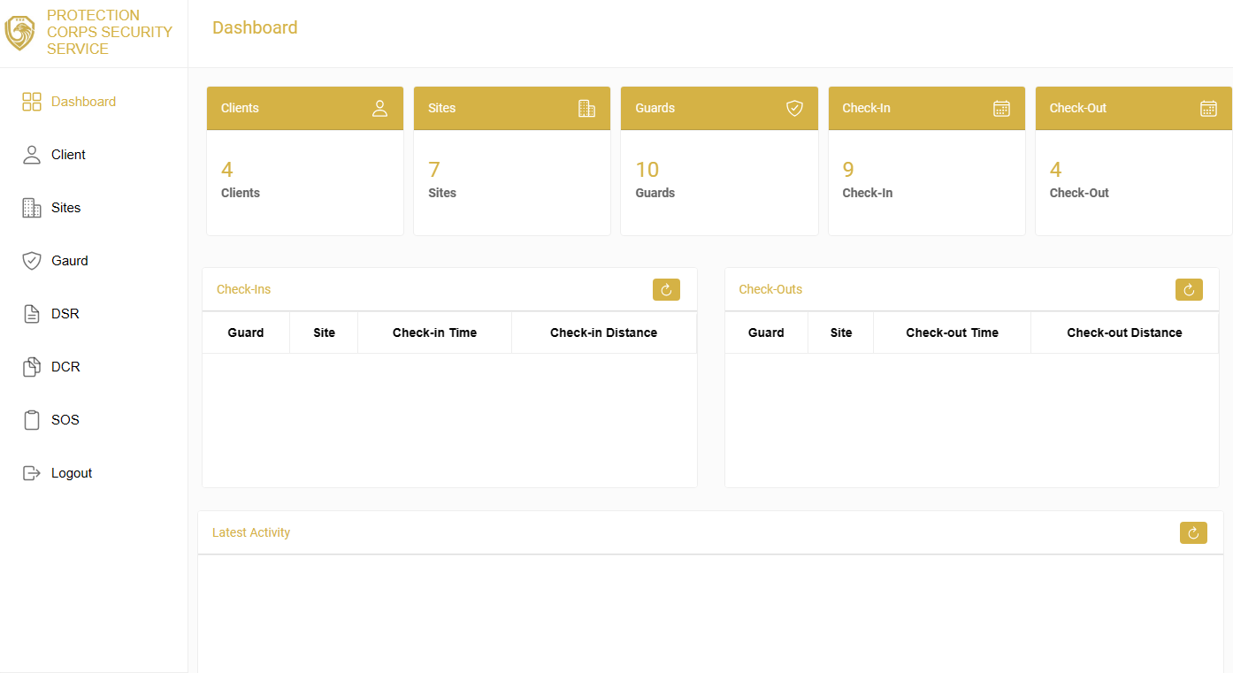Image resolution: width=1233 pixels, height=673 pixels.
Task: Click the shield icon on Guards card
Action: (794, 108)
